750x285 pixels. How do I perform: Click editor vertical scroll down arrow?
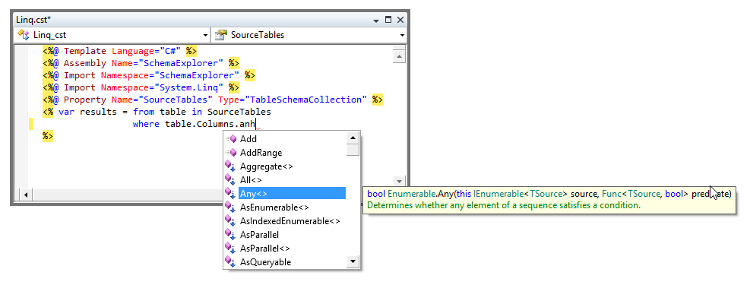click(399, 181)
